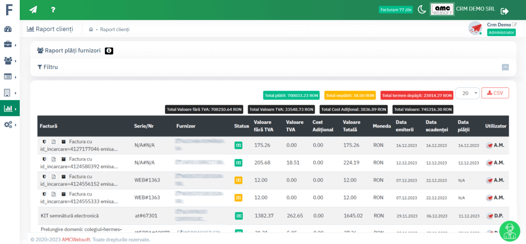This screenshot has width=526, height=244.
Task: Toggle dark mode with moon icon
Action: 422,10
